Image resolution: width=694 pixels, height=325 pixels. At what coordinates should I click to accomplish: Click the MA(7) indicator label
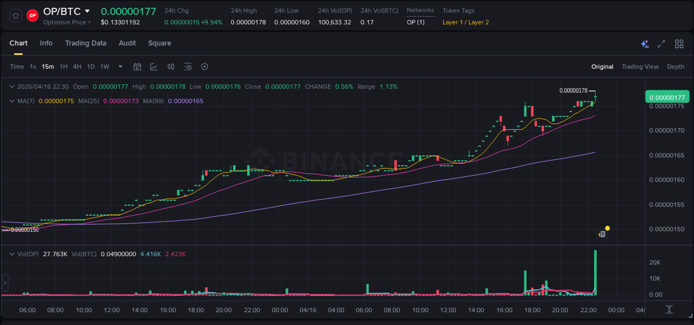26,101
